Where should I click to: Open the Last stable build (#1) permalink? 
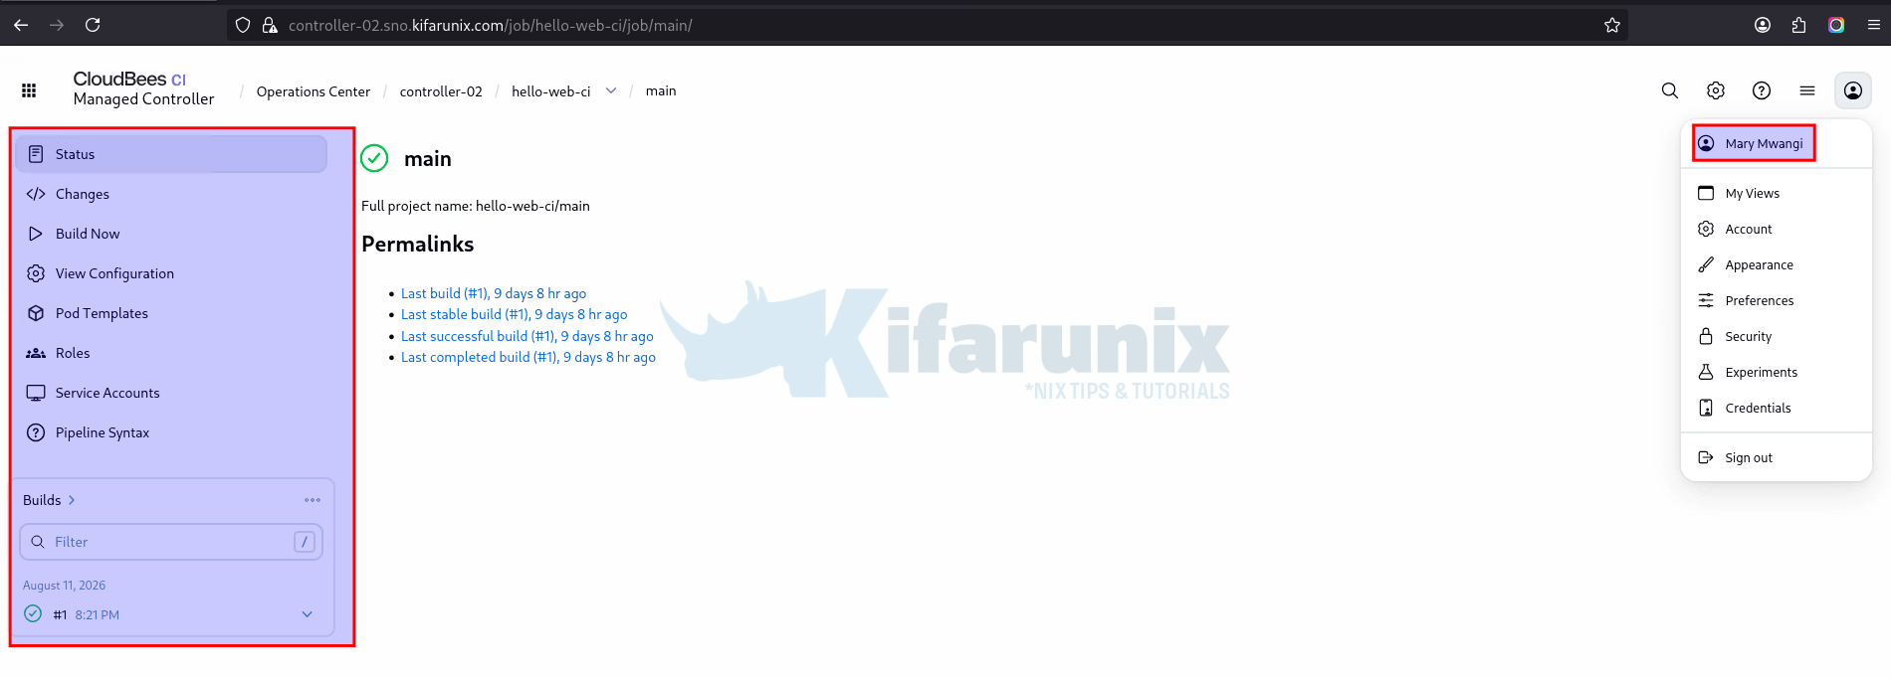point(514,314)
